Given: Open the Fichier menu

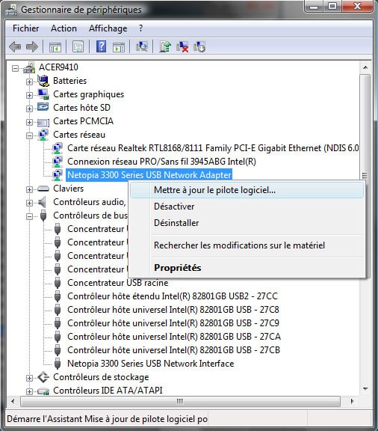Looking at the screenshot, I should (26, 28).
